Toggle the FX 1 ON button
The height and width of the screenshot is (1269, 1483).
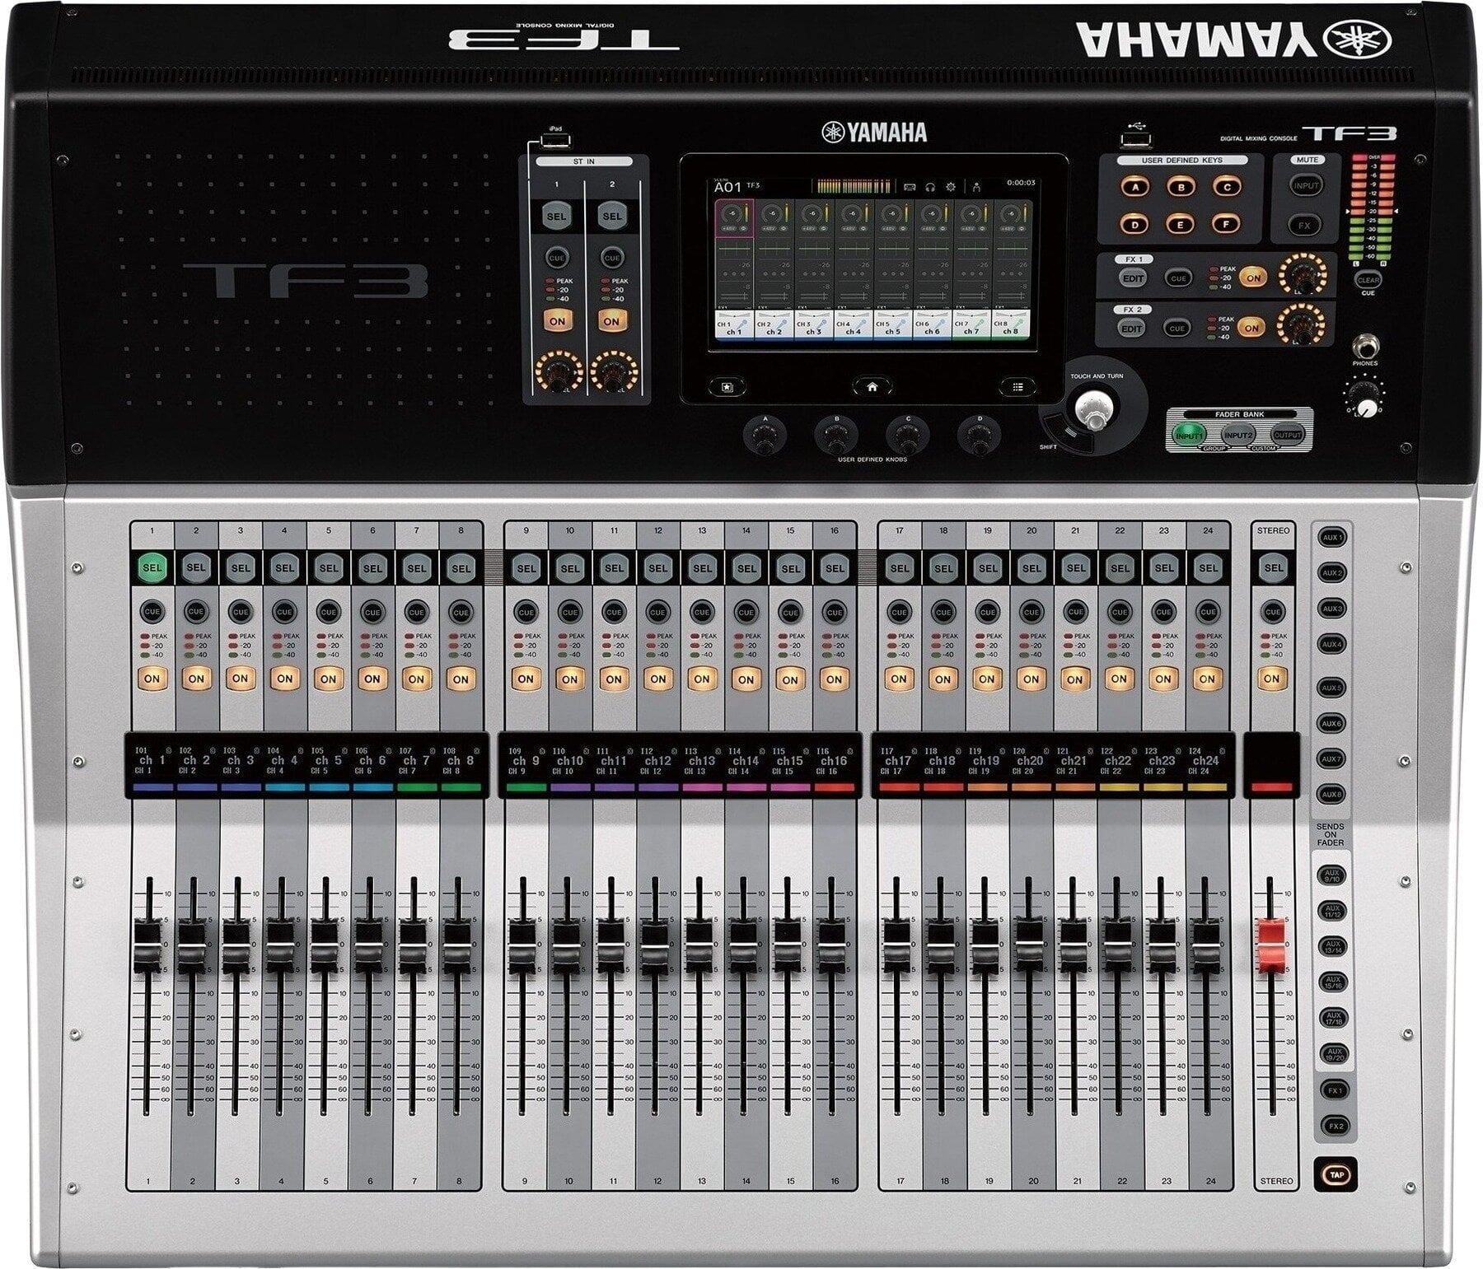point(1253,278)
